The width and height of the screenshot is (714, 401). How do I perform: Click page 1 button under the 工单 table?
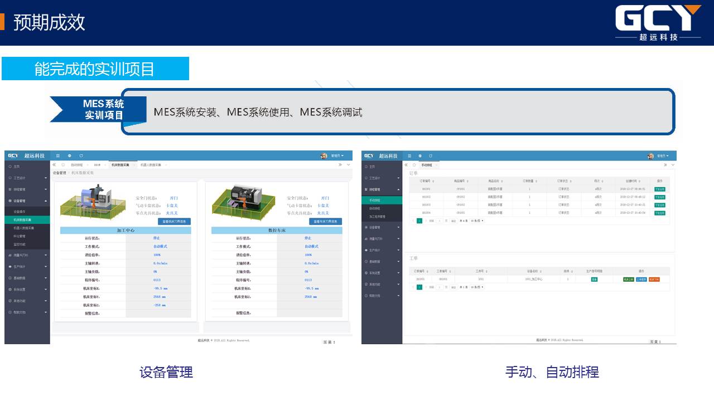[419, 287]
